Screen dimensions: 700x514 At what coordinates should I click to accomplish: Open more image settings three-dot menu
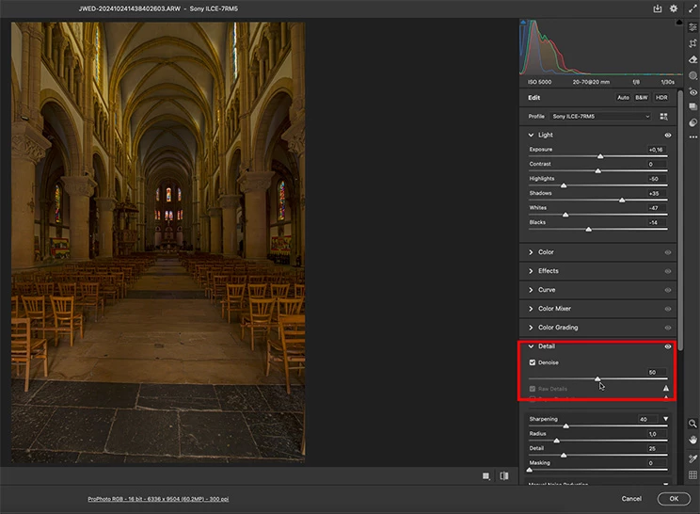click(692, 137)
